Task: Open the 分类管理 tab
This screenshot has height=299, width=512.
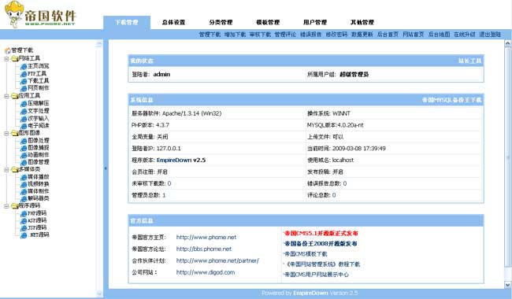Action: tap(221, 23)
